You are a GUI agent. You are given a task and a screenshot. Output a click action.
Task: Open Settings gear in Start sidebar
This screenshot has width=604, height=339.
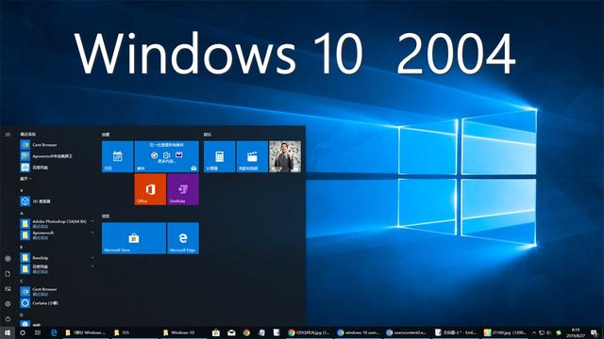coord(8,303)
